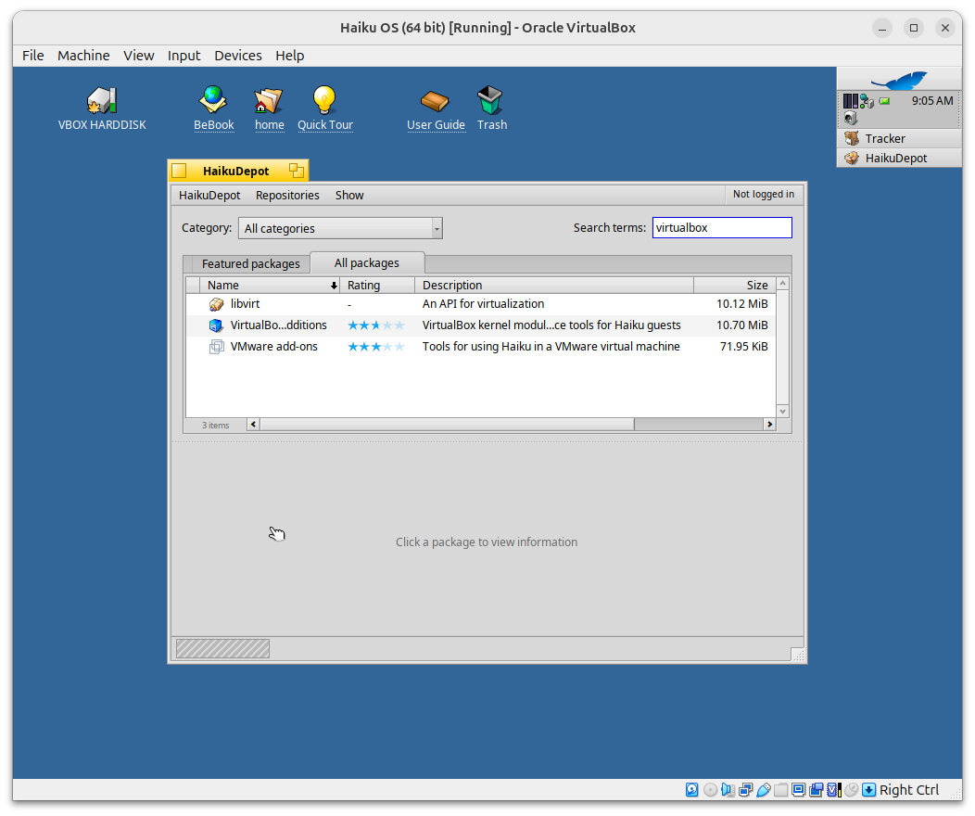
Task: Click the horizontal scrollbar right arrow
Action: [770, 425]
